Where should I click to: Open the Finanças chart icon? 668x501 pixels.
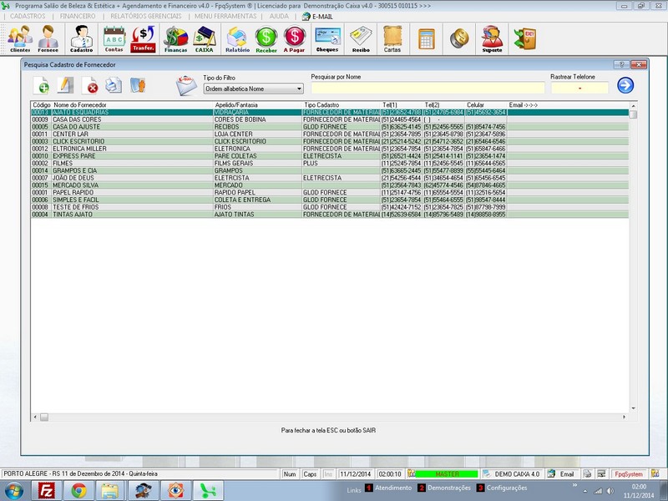coord(175,38)
